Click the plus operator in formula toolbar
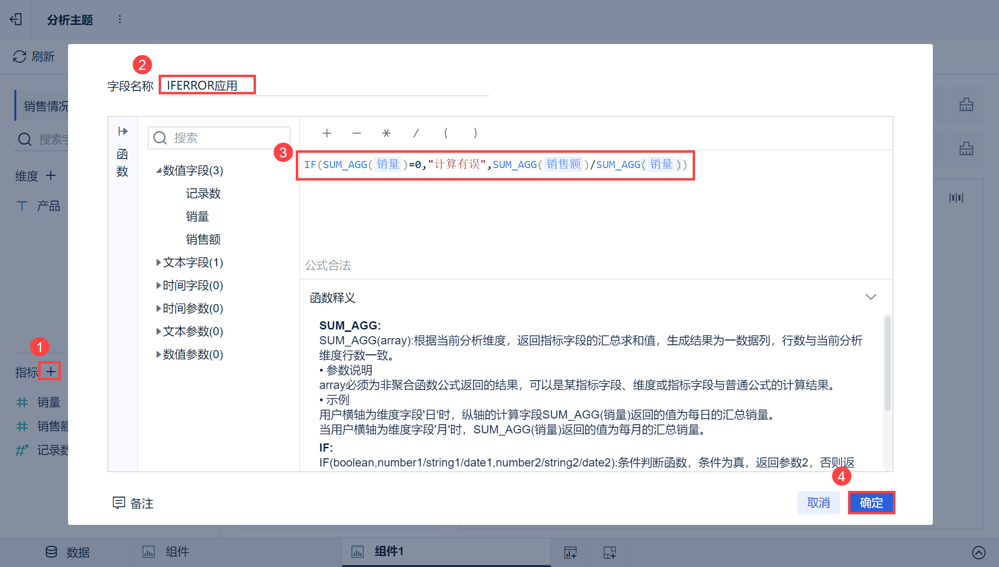999x567 pixels. click(x=327, y=133)
